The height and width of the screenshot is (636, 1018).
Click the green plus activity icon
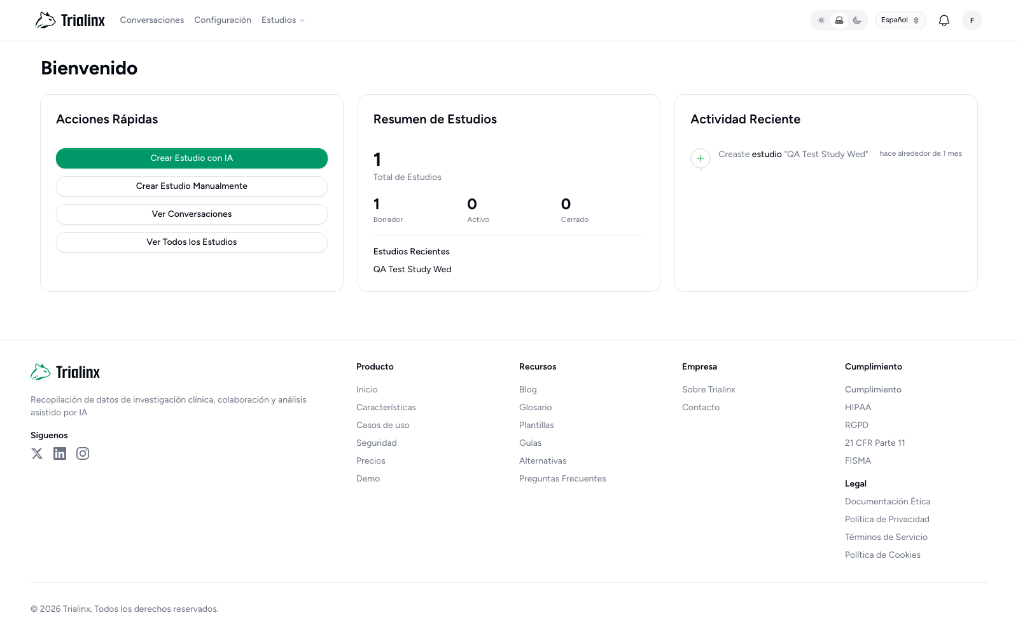pos(701,158)
